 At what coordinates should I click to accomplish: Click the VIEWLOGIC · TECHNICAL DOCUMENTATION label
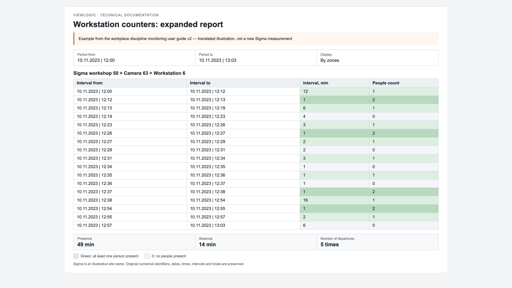[116, 15]
